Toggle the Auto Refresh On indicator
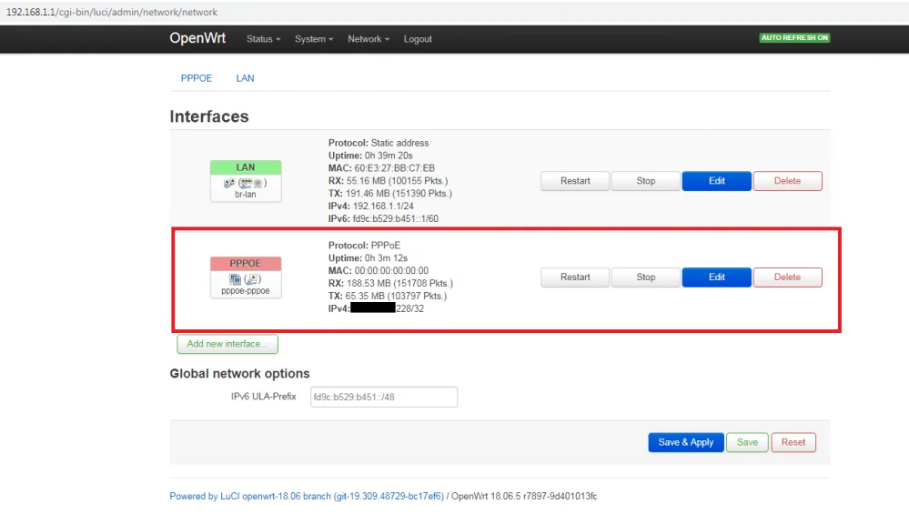The width and height of the screenshot is (909, 524). pyautogui.click(x=794, y=38)
